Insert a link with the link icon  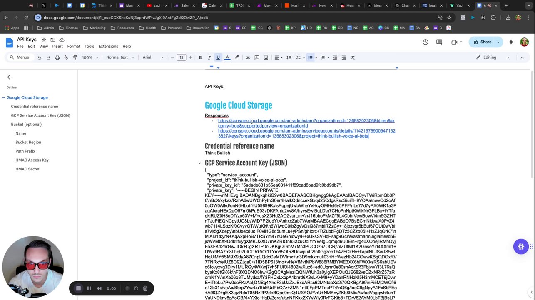(248, 57)
